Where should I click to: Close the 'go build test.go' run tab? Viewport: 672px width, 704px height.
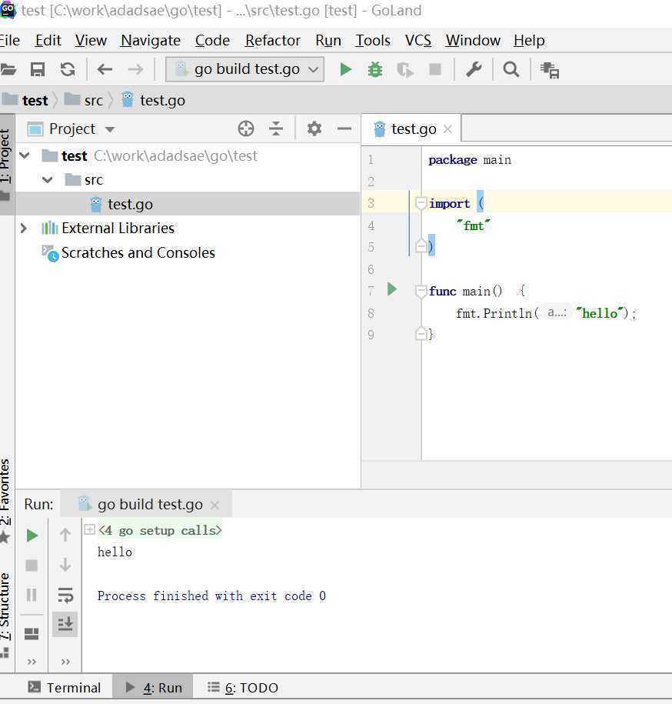[x=215, y=505]
